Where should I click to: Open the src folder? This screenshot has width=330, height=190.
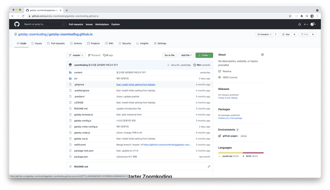pyautogui.click(x=76, y=78)
